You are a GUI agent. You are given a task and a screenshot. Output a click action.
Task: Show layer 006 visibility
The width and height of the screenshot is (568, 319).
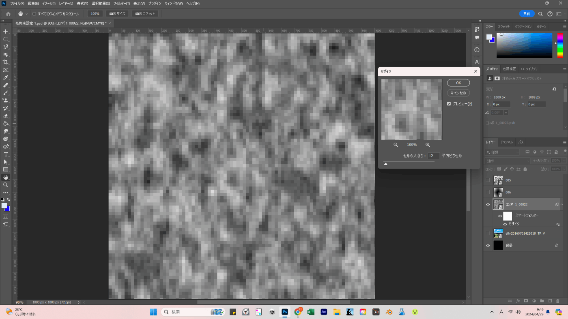488,192
